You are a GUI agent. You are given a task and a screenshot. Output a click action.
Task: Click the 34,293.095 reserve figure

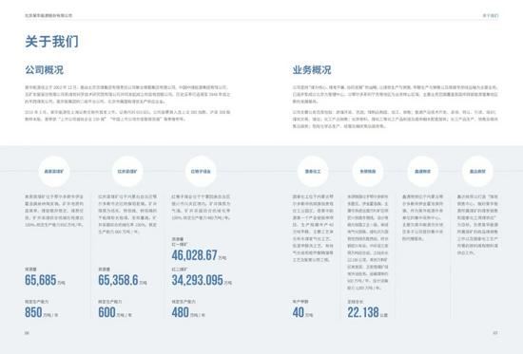(197, 280)
